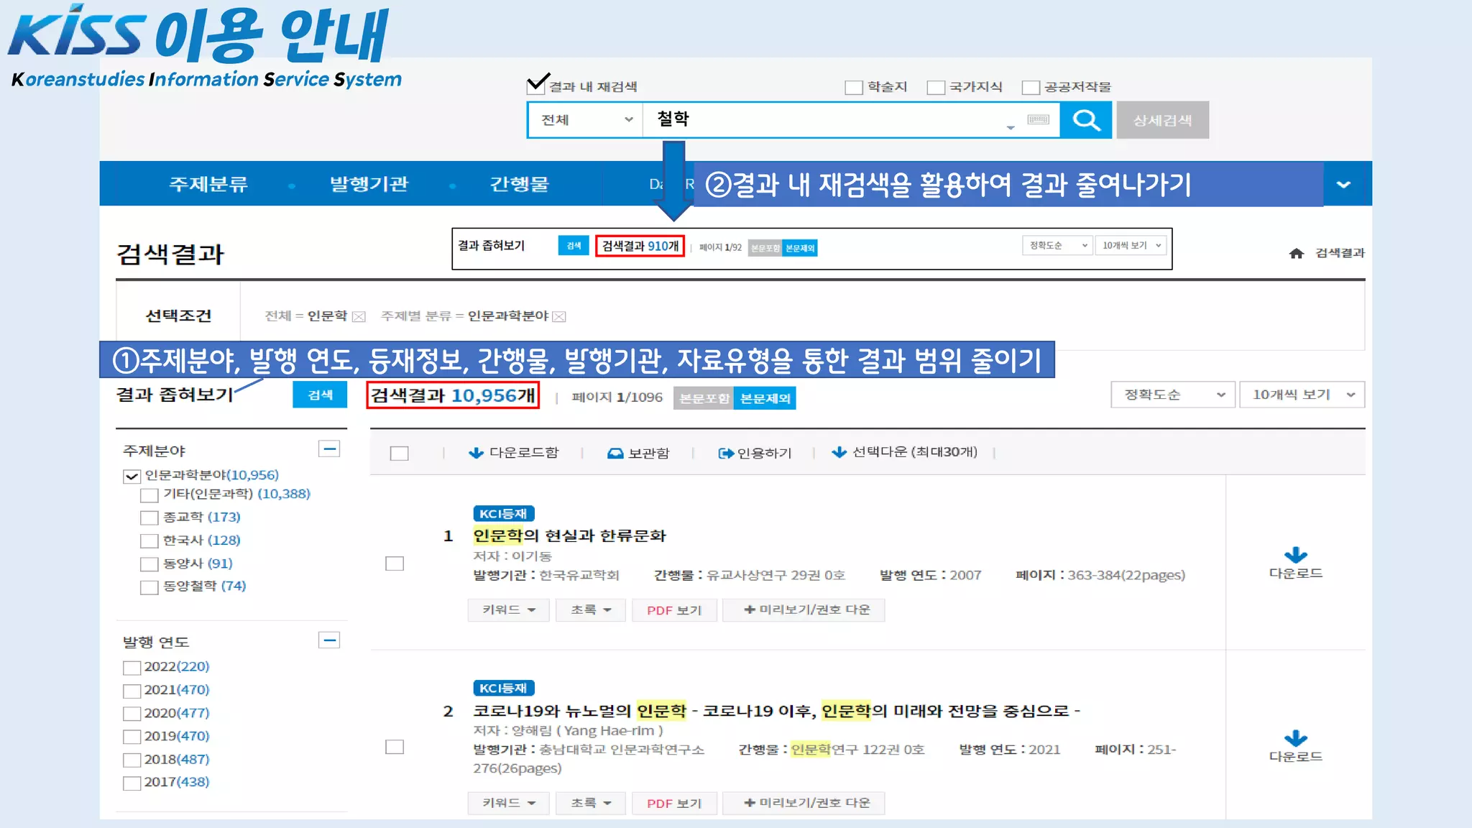The image size is (1472, 828).
Task: Click publisher 한국유교학회 in first result
Action: pos(579,575)
